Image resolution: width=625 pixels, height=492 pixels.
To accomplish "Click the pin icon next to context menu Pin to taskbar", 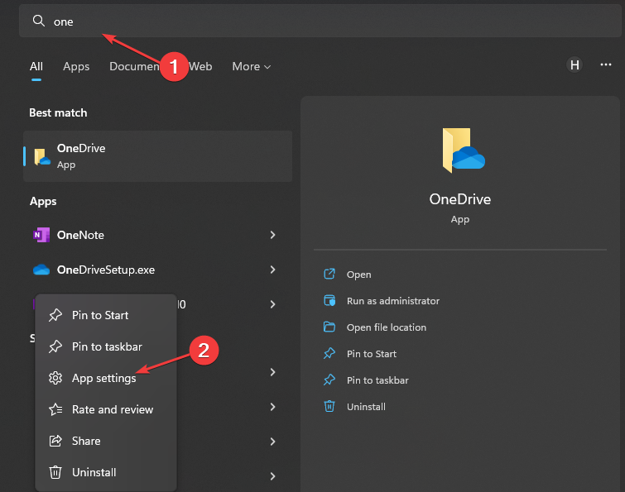I will tap(55, 346).
